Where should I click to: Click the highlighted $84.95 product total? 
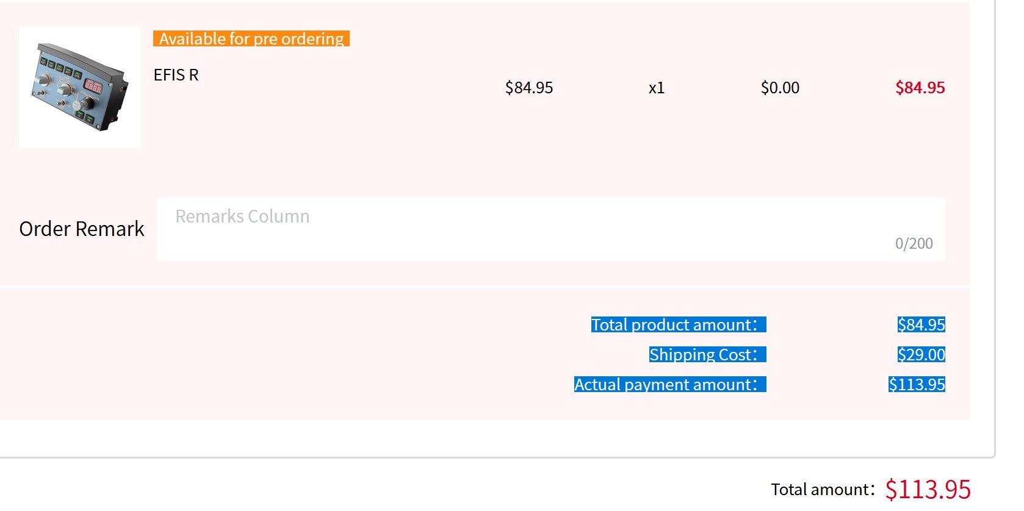click(921, 324)
